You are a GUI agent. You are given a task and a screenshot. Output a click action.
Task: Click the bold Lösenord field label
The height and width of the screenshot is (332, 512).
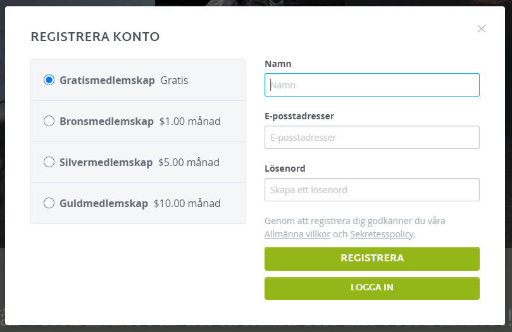pyautogui.click(x=285, y=169)
